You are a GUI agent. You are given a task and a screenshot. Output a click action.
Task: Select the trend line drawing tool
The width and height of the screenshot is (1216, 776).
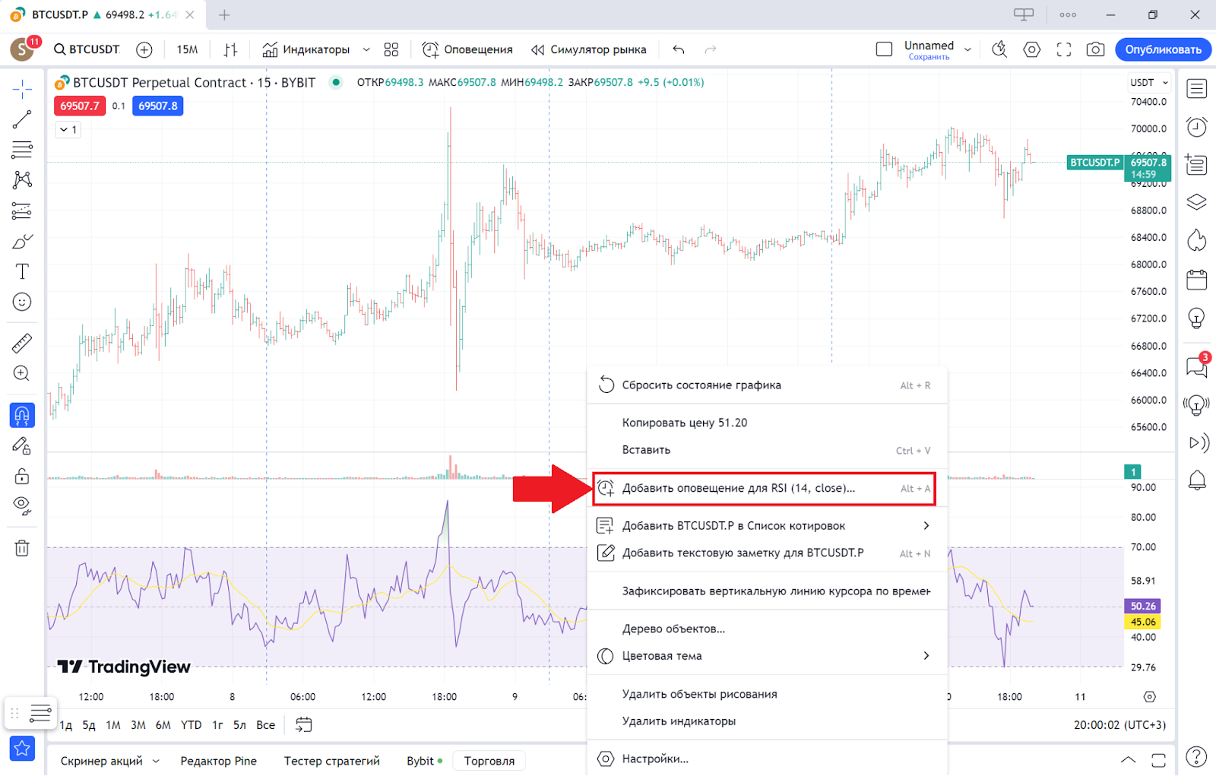(22, 119)
